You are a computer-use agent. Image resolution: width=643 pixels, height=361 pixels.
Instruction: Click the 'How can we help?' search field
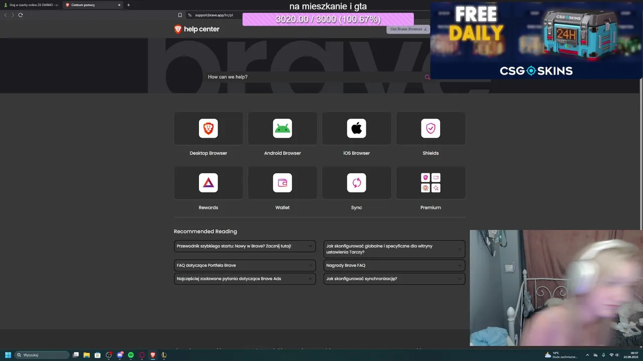tap(315, 77)
